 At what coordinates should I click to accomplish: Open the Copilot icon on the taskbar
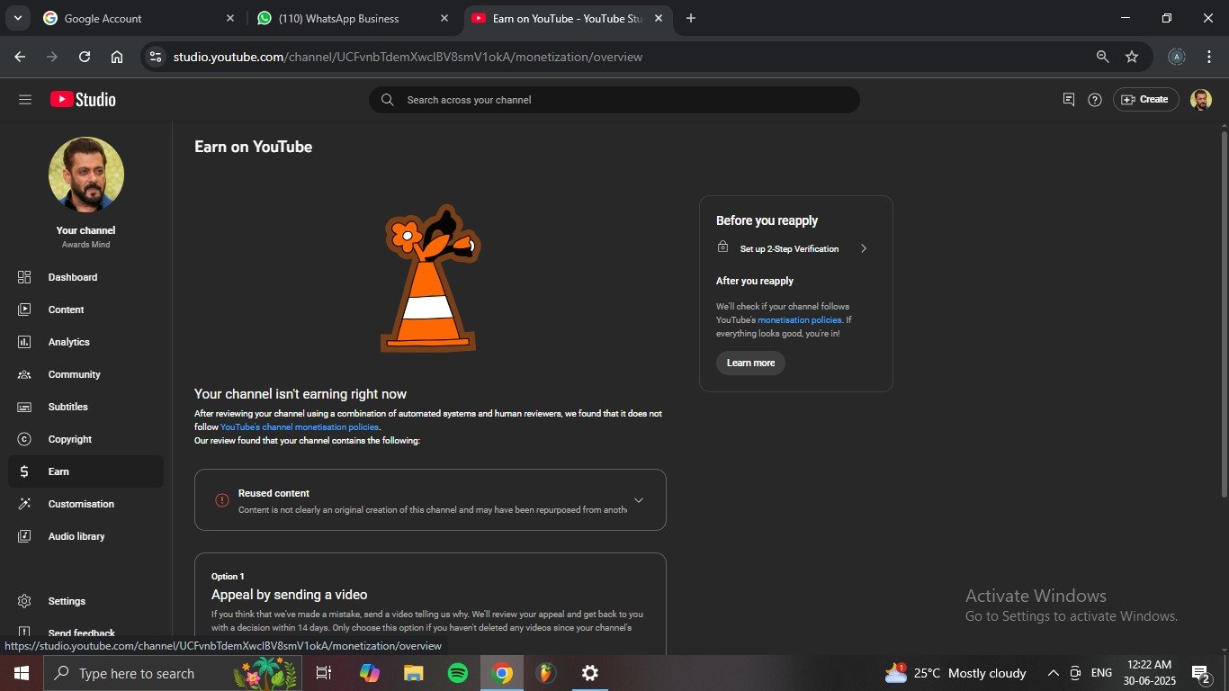pos(369,673)
